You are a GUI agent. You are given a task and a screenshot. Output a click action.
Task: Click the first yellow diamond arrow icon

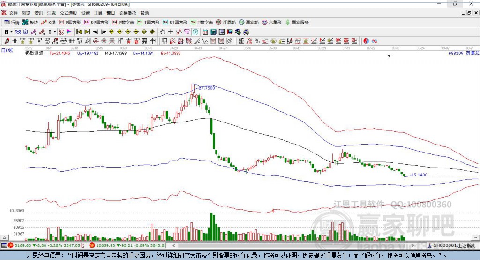pos(112,32)
